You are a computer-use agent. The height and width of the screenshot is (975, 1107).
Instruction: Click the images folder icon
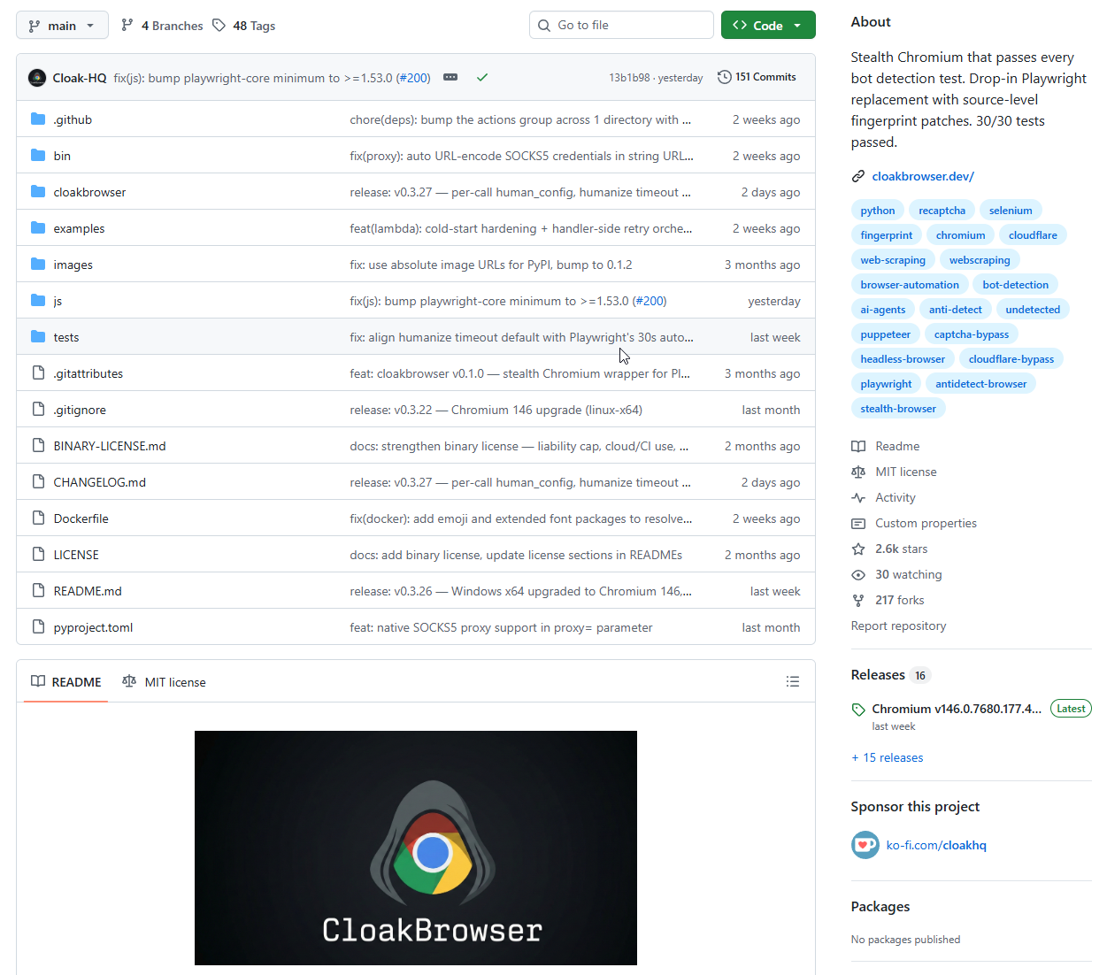[38, 265]
